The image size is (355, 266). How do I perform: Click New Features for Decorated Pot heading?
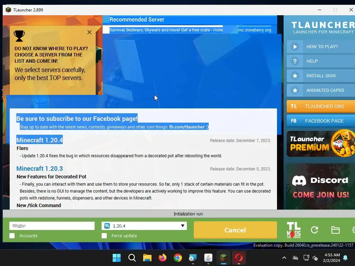51,177
